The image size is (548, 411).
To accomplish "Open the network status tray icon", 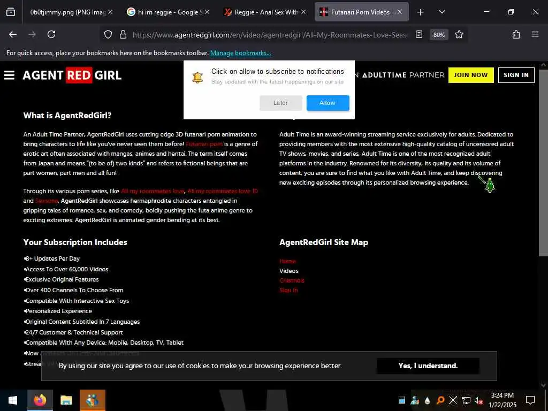I will (x=466, y=400).
